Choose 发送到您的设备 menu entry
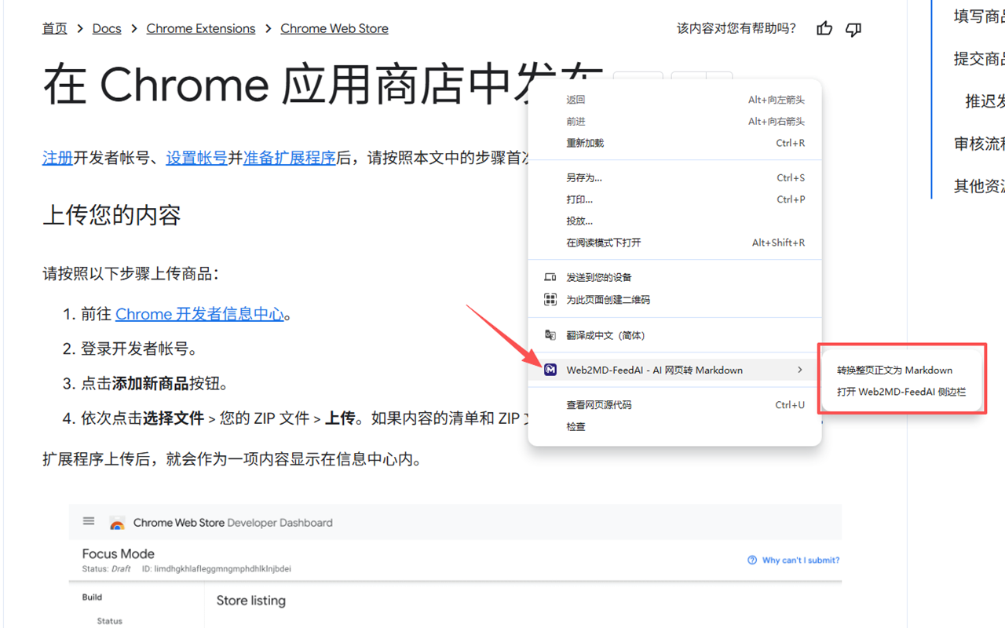 point(674,277)
